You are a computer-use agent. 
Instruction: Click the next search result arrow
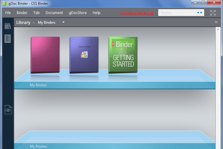(x=201, y=13)
